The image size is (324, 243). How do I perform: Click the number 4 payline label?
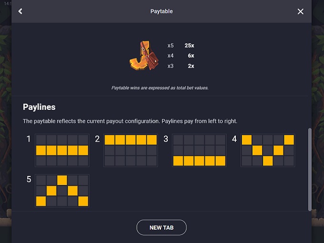[x=234, y=139]
